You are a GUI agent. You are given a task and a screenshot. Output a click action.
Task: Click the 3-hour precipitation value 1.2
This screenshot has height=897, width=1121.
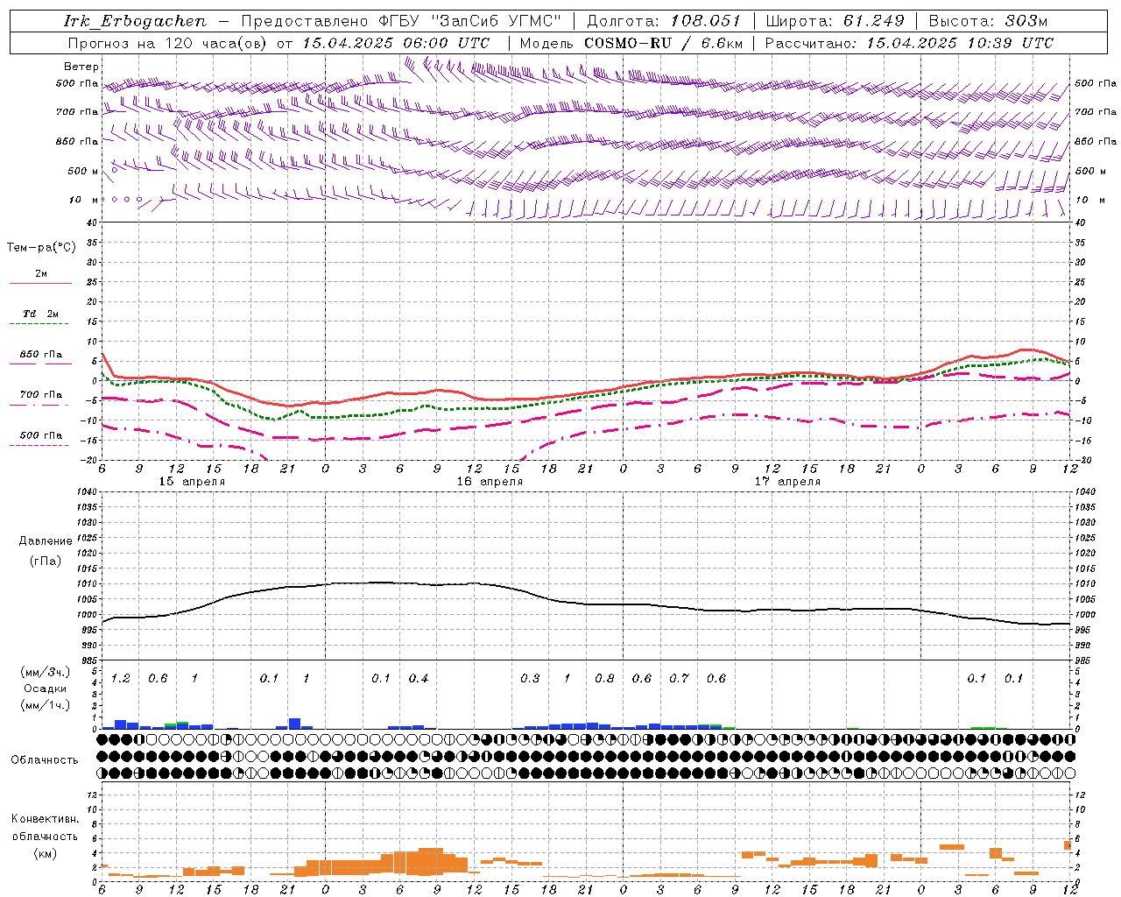point(121,678)
